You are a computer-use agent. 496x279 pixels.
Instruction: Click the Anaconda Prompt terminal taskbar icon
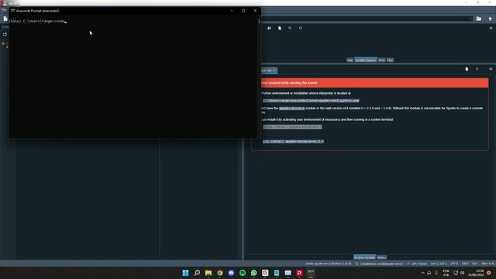click(311, 273)
